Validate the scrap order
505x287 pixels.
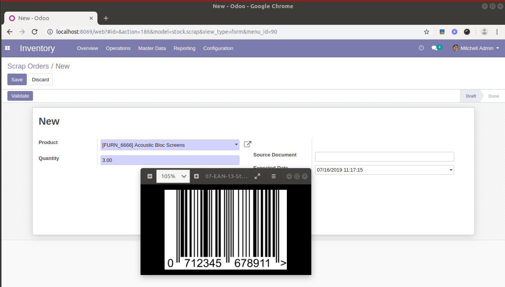coord(20,96)
